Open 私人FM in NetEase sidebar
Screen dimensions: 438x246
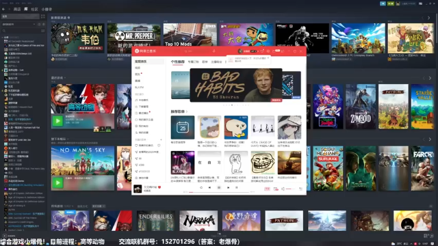pyautogui.click(x=140, y=87)
